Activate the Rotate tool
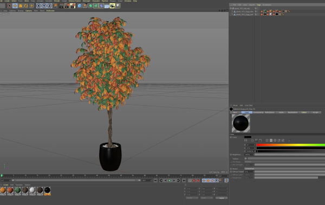Screen dimensions: 325x205 (26, 6)
